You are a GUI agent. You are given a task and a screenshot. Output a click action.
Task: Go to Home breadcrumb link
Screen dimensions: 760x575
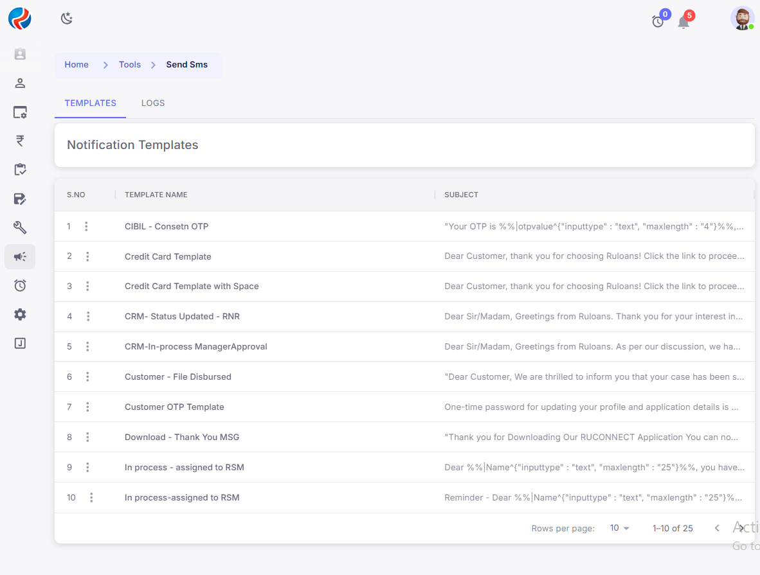point(77,64)
